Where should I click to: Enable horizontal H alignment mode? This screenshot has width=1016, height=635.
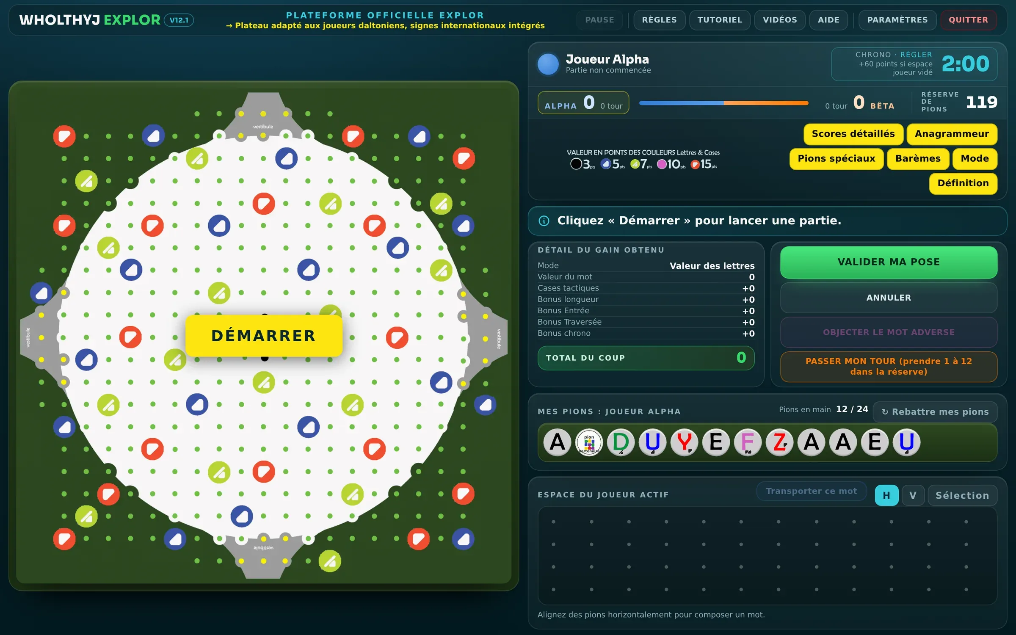pyautogui.click(x=886, y=495)
